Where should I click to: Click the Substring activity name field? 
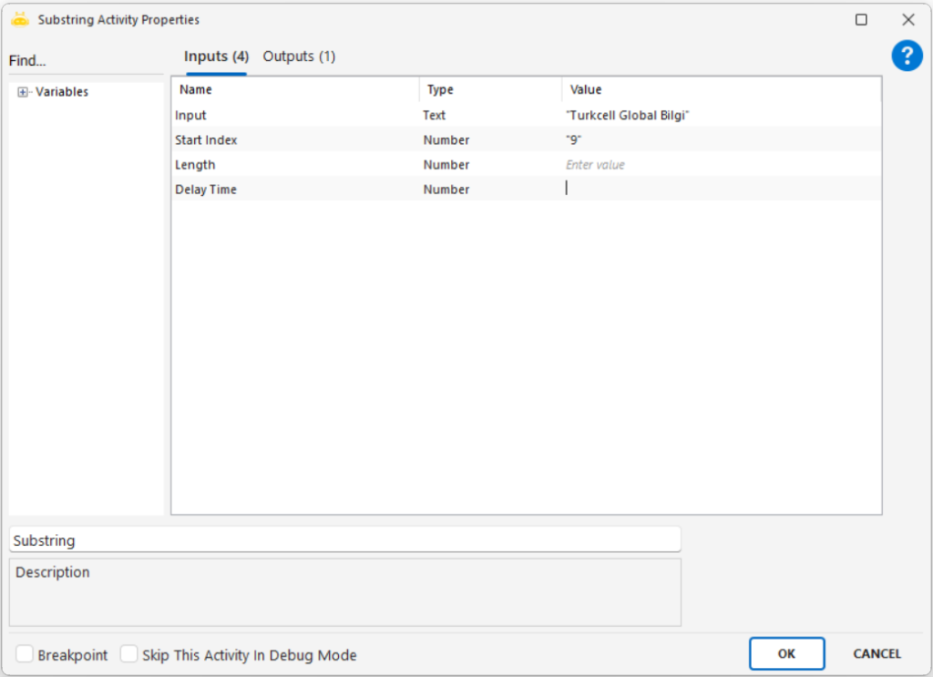[344, 540]
